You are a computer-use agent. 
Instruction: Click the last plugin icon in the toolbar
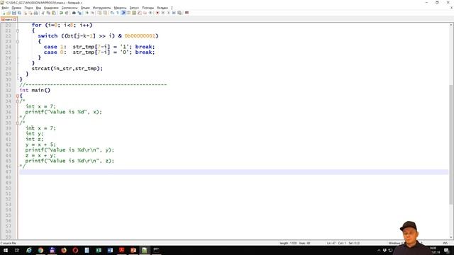point(187,13)
